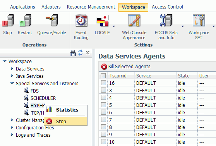Sort by the Service column header
Image resolution: width=216 pixels, height=146 pixels.
point(144,76)
